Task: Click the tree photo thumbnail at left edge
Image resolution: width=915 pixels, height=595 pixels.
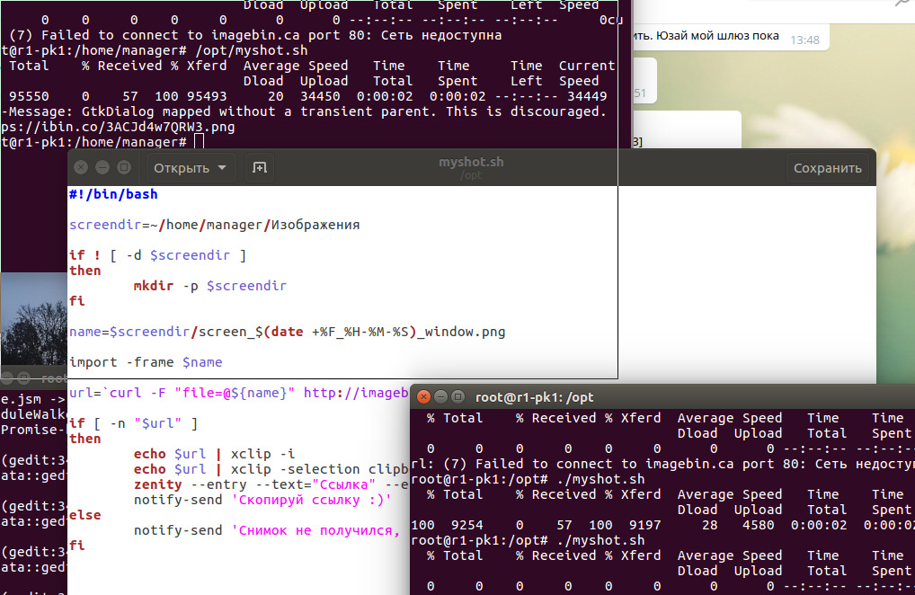Action: pos(34,318)
